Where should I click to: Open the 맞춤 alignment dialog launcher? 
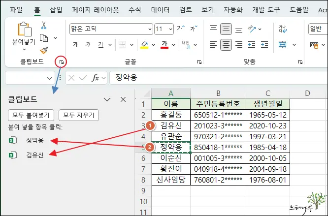pyautogui.click(x=300, y=62)
